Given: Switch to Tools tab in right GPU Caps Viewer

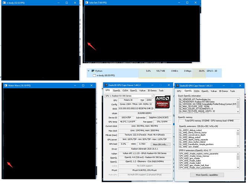Looking at the screenshot, I should (232, 91).
